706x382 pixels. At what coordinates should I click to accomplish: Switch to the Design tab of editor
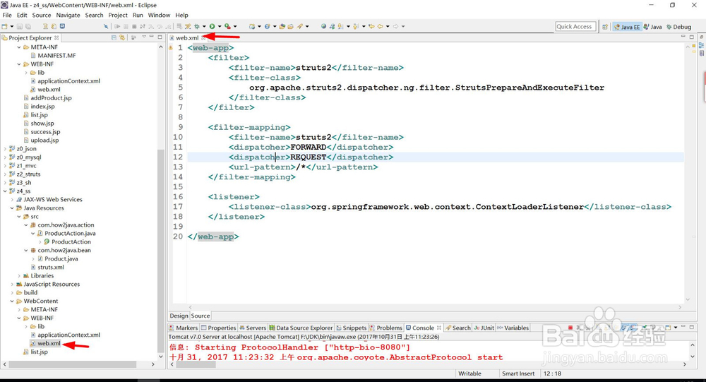pyautogui.click(x=179, y=316)
